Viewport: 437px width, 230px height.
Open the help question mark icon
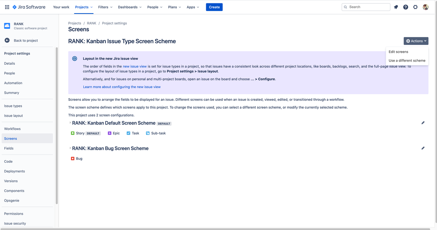coord(405,7)
